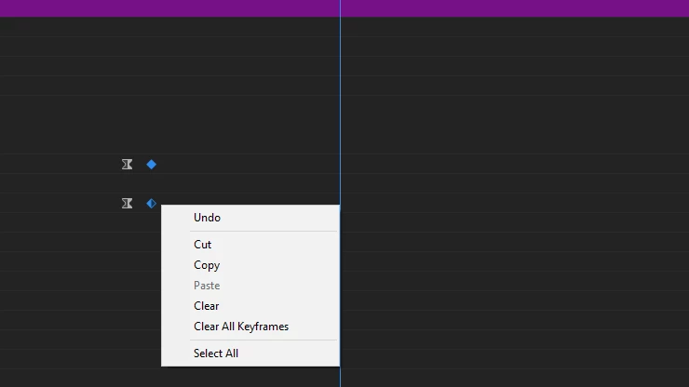Click the purple clip bar at the top

(344, 8)
